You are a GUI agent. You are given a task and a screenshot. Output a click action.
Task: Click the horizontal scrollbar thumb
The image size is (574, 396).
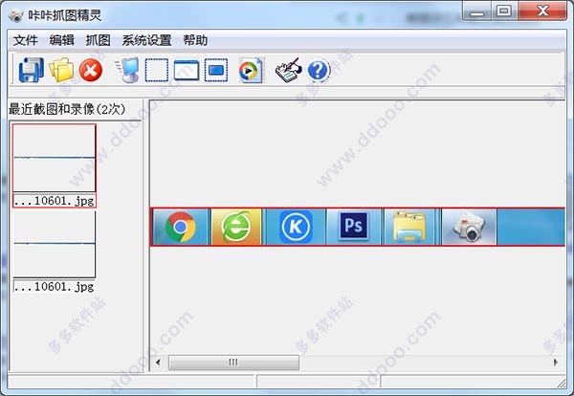233,363
